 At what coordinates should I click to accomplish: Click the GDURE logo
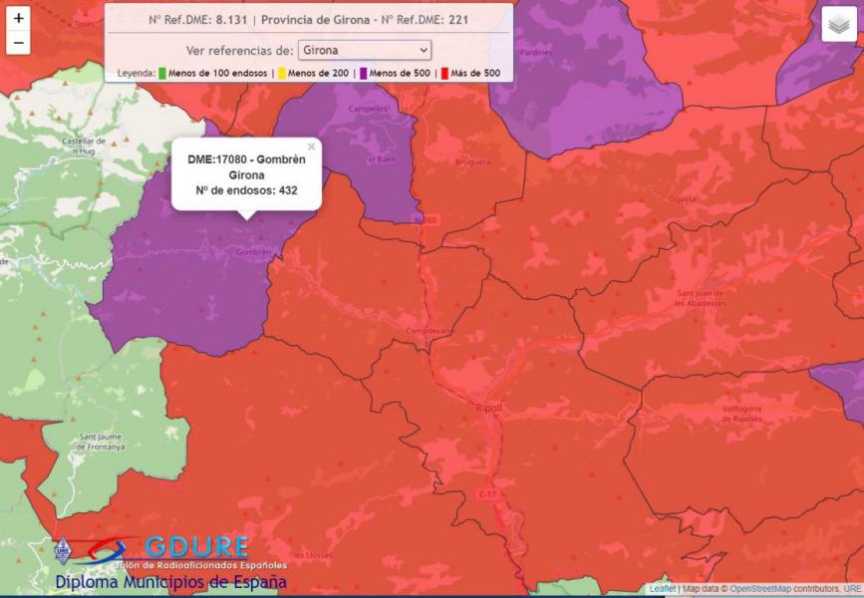(x=195, y=547)
